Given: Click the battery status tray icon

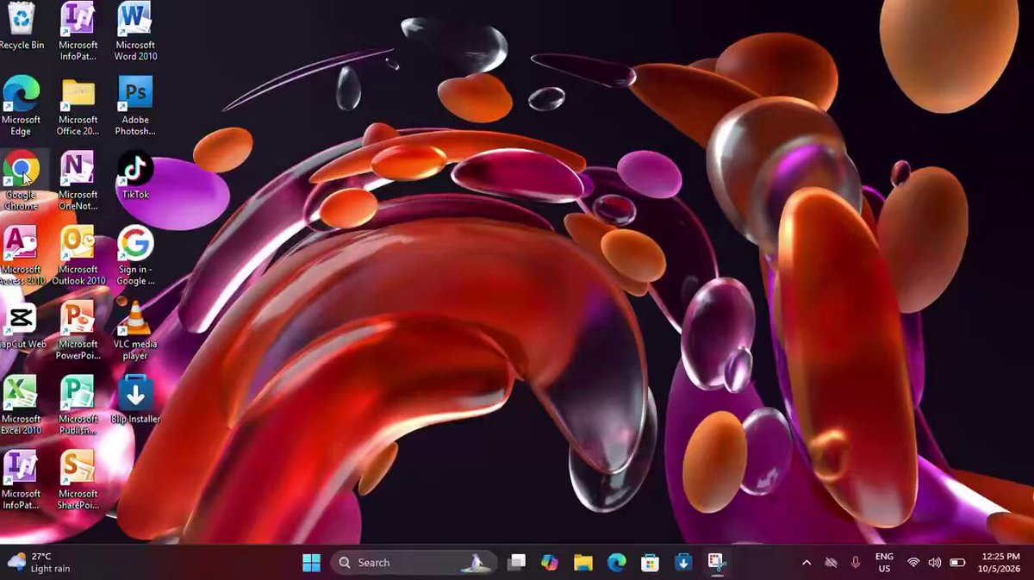Looking at the screenshot, I should click(x=957, y=563).
